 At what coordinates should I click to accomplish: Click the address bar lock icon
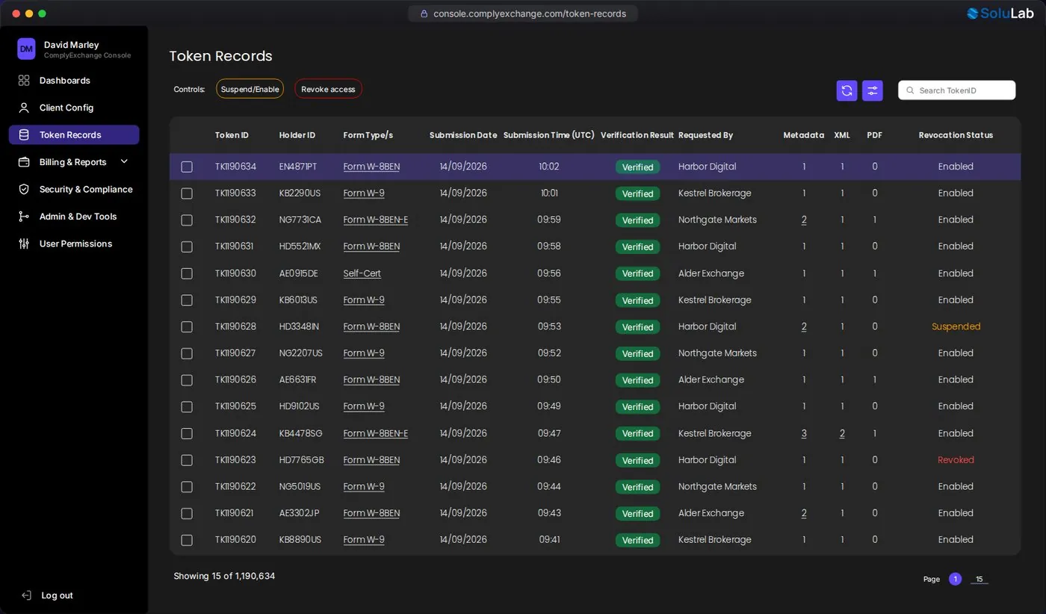(424, 13)
